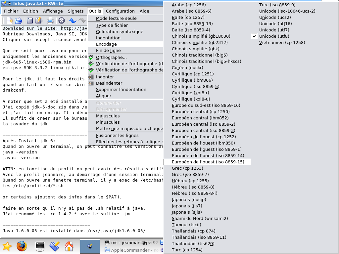Click the Save As toolbar icon
This screenshot has width=339, height=254.
coord(38,21)
